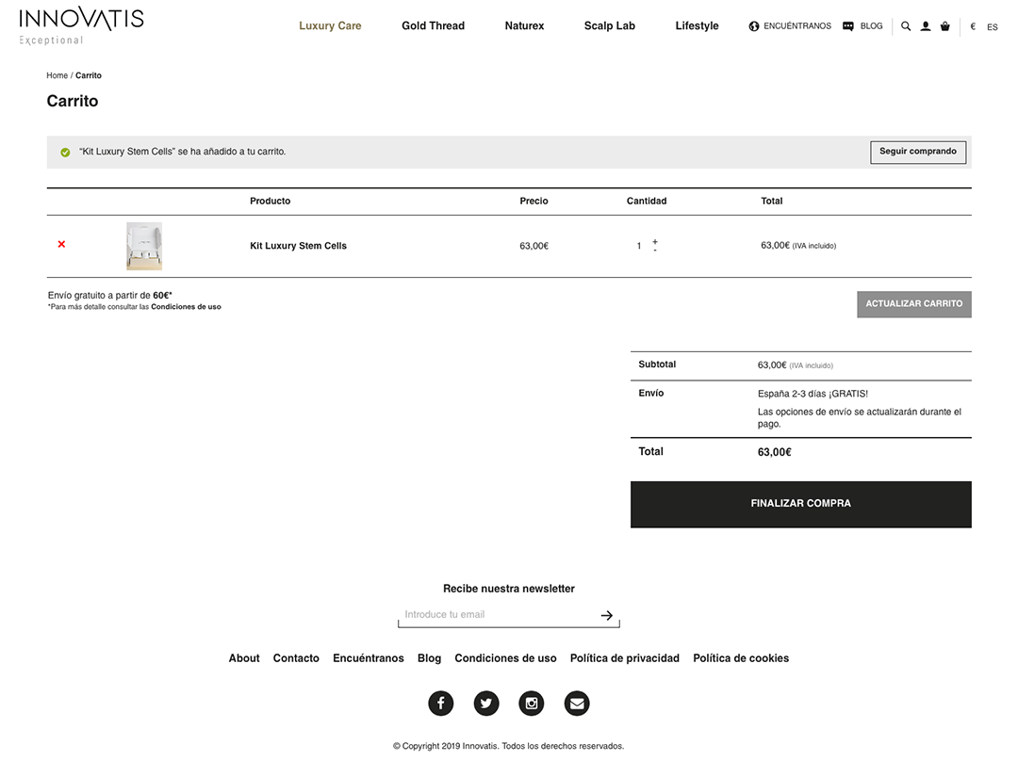
Task: Click the Actualizar Carrito button
Action: [914, 304]
